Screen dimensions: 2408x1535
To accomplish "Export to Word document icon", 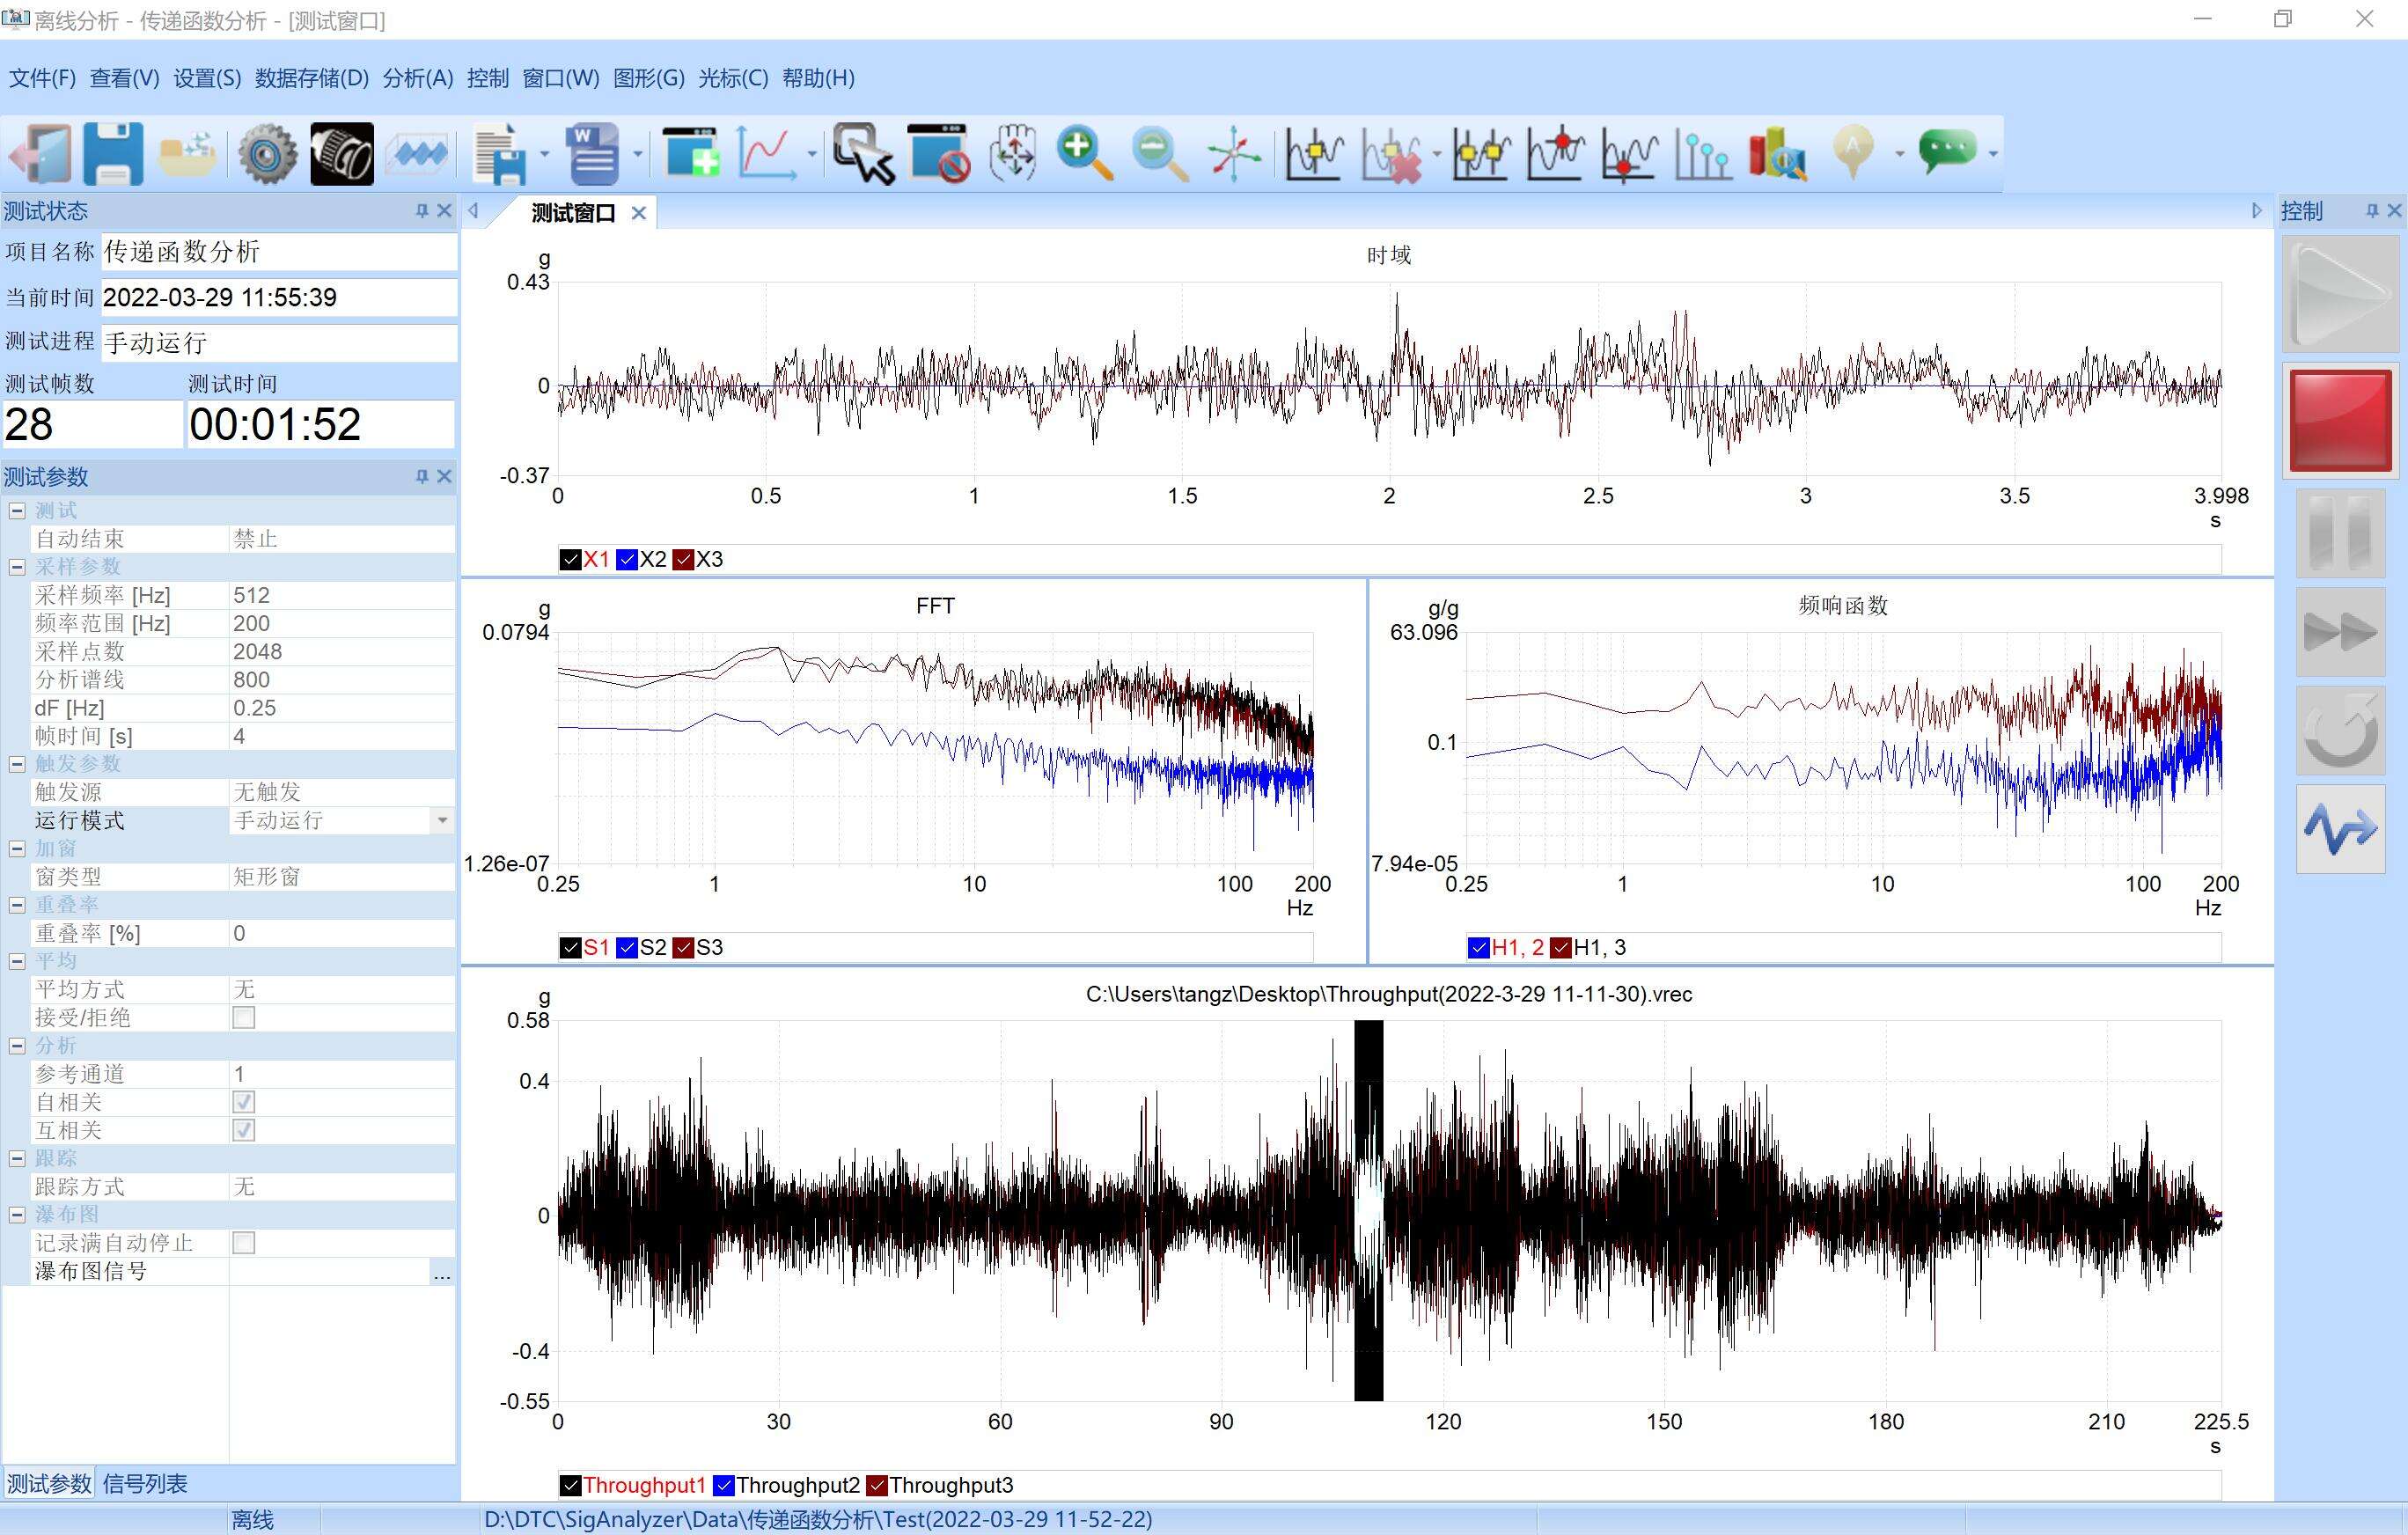I will coord(593,153).
